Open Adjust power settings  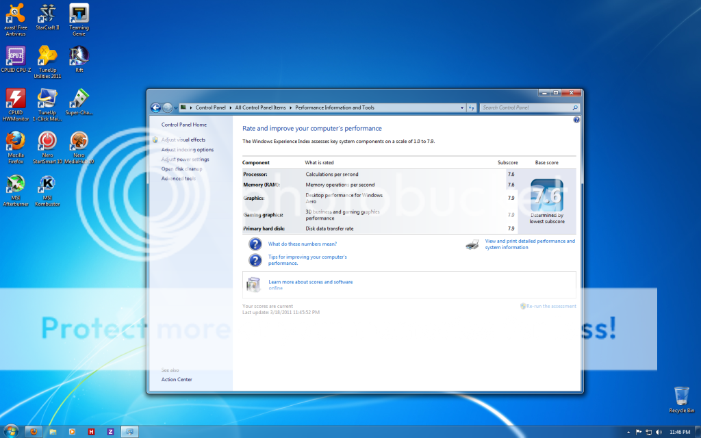click(185, 159)
